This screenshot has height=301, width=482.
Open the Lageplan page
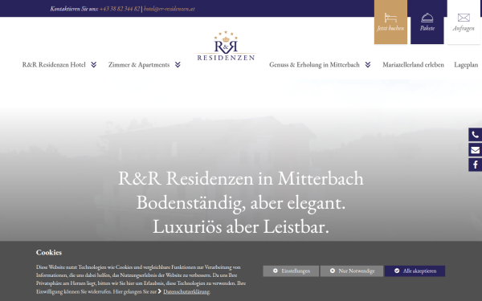(x=466, y=65)
